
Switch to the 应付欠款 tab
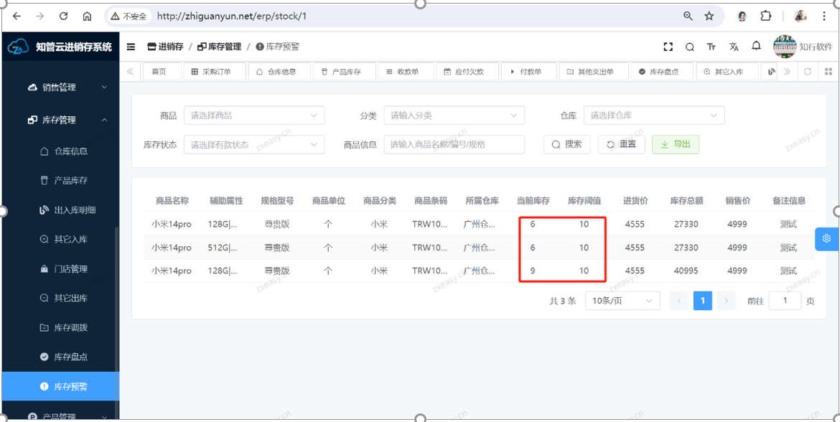(x=467, y=71)
